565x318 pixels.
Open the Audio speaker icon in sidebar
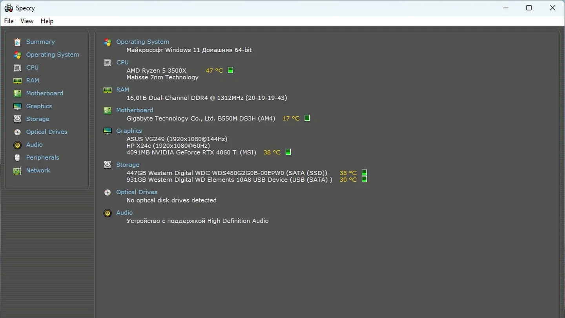[x=17, y=145]
